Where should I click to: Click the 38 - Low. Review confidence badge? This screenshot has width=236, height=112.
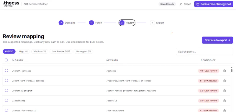[209, 101]
